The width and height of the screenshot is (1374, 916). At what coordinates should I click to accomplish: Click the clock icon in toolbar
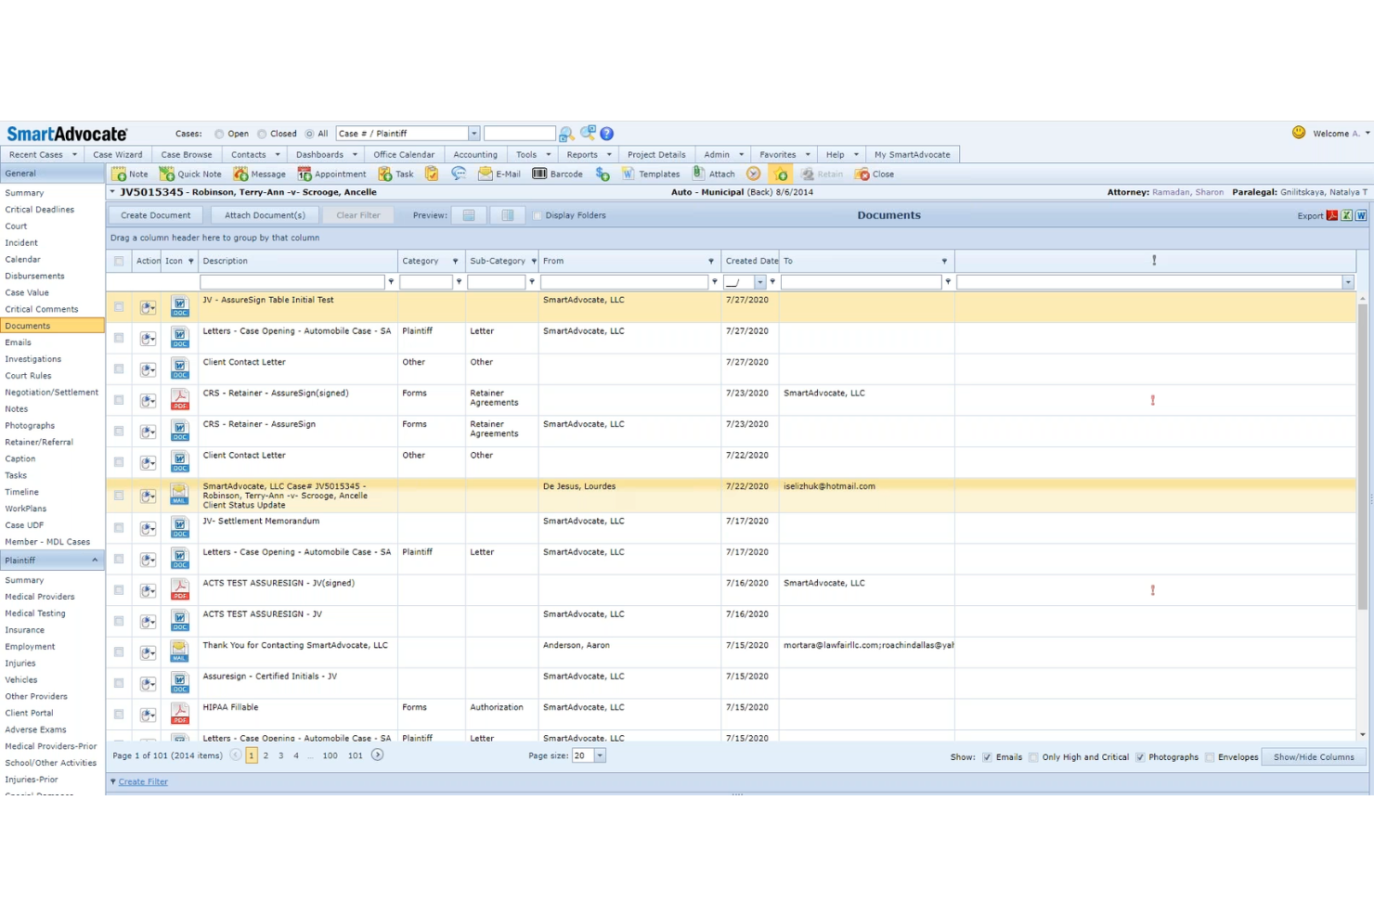754,174
